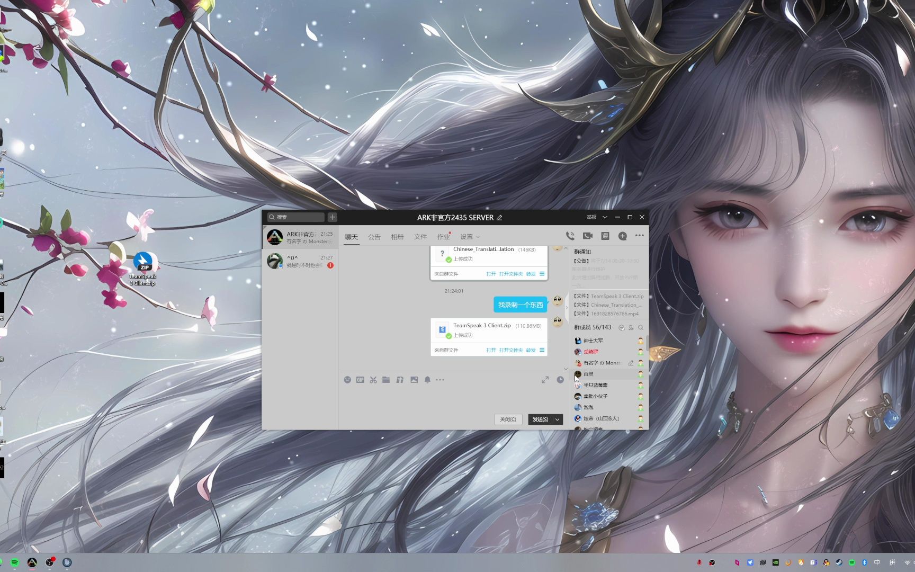This screenshot has height=572, width=915.
Task: Click 转发 for Chinese_Translation file
Action: tap(531, 274)
